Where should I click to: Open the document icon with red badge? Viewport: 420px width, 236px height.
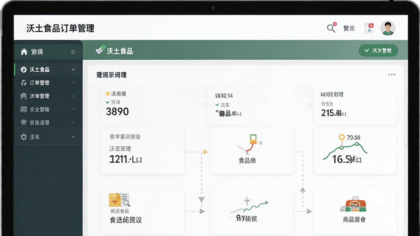click(x=369, y=28)
